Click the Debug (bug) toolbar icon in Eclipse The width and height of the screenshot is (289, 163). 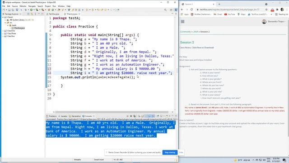(26, 10)
